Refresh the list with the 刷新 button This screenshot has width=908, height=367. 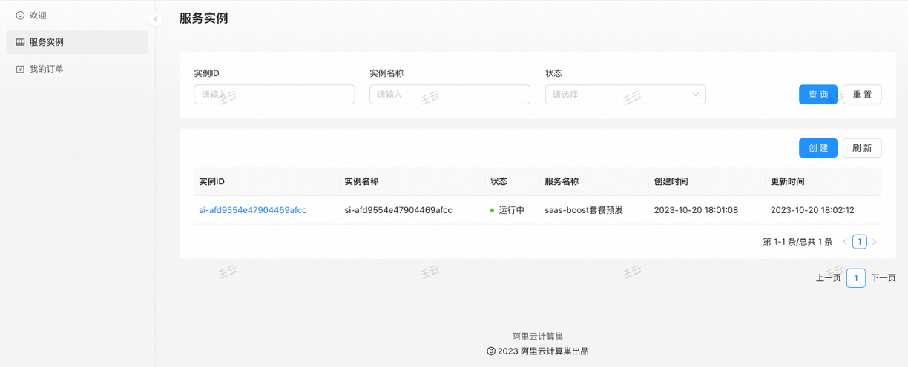861,148
